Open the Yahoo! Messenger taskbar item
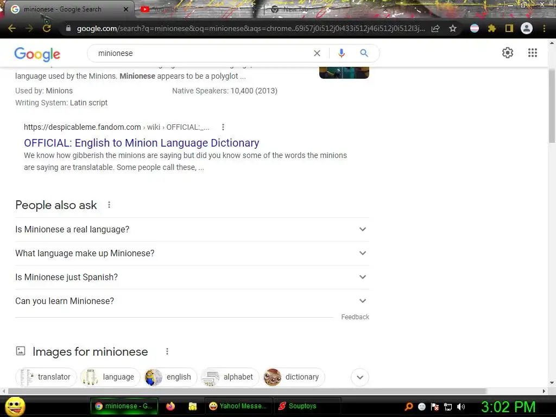 (x=238, y=406)
